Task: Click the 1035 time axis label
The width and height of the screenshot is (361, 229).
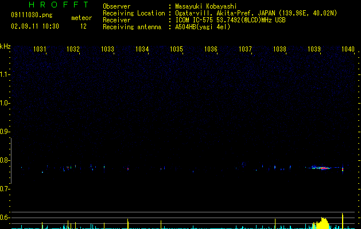Action: 176,49
